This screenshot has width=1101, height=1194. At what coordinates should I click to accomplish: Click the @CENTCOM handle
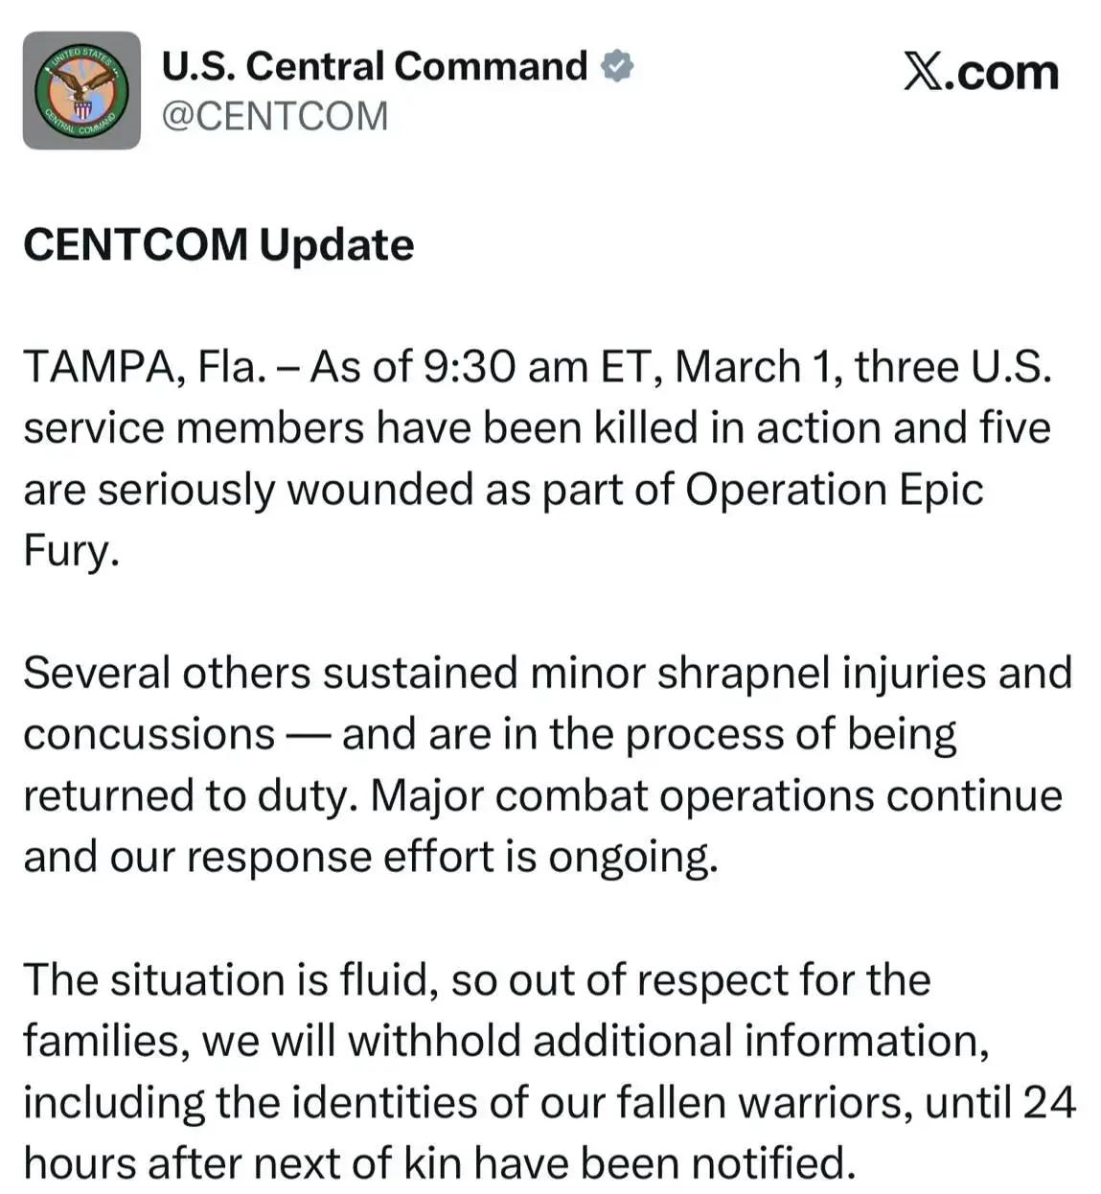(275, 117)
